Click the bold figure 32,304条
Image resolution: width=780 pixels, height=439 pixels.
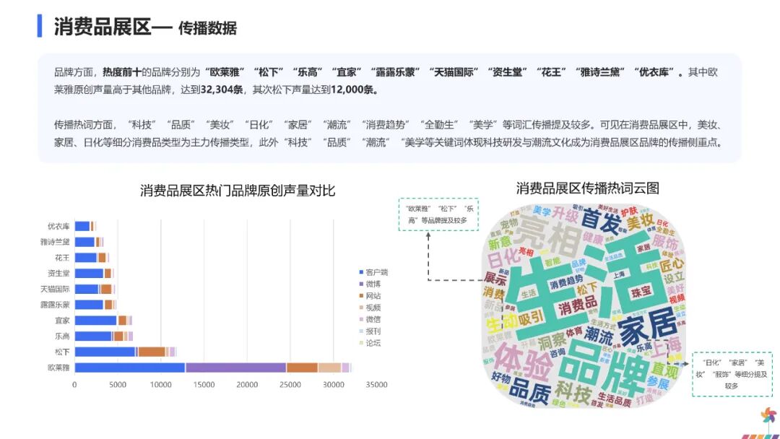point(222,90)
